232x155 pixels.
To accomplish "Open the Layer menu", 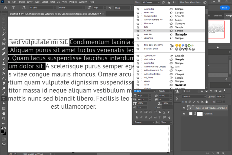I will 30,2.
